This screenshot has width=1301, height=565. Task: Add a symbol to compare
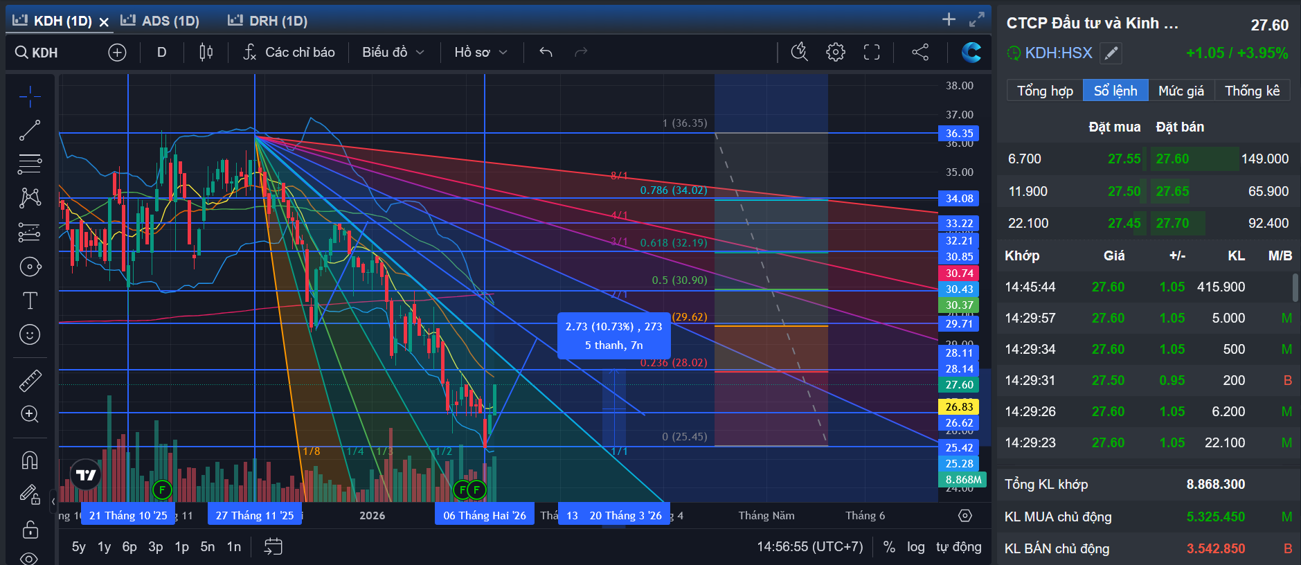(x=117, y=53)
